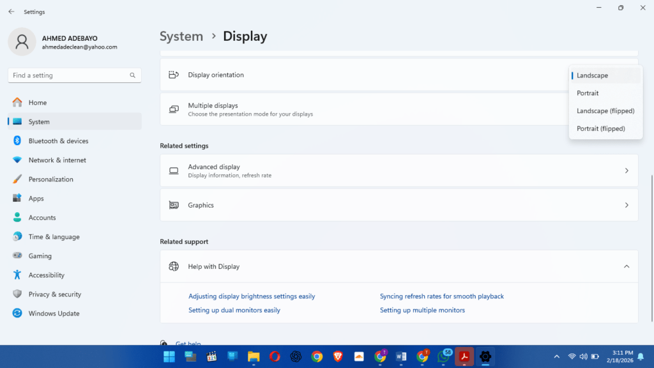Open File Explorer from taskbar
The height and width of the screenshot is (368, 654).
254,356
